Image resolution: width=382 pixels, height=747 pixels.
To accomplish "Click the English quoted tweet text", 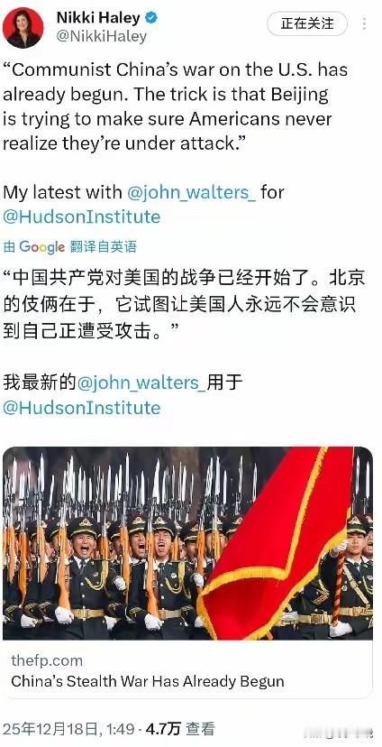I will click(175, 107).
